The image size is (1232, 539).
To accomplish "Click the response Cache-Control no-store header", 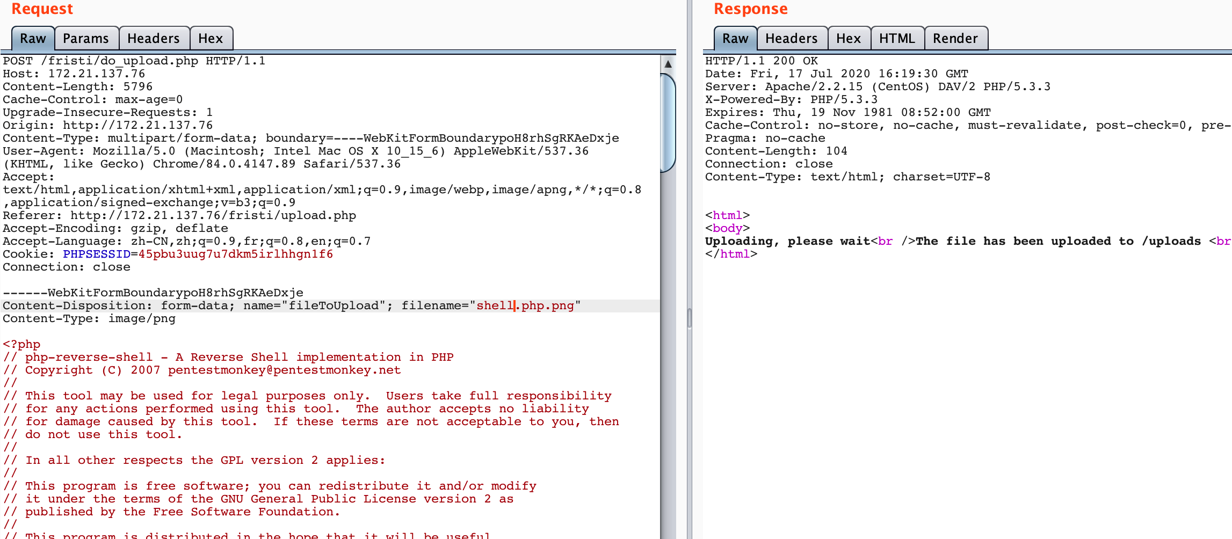I will point(968,125).
